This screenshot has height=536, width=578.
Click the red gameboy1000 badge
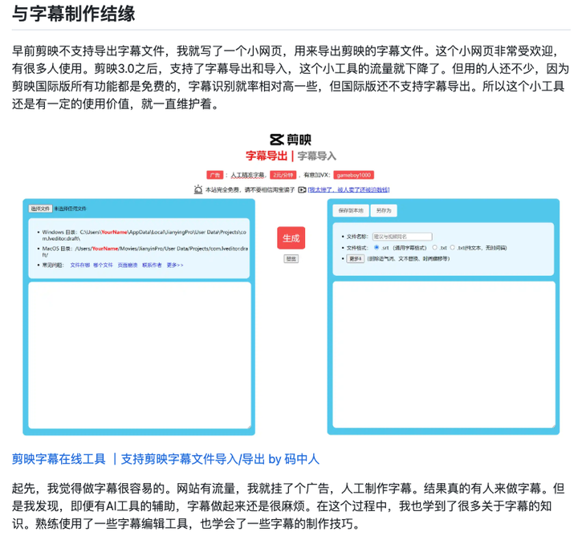tap(353, 174)
